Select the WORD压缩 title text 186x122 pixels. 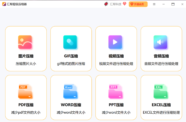click(71, 105)
